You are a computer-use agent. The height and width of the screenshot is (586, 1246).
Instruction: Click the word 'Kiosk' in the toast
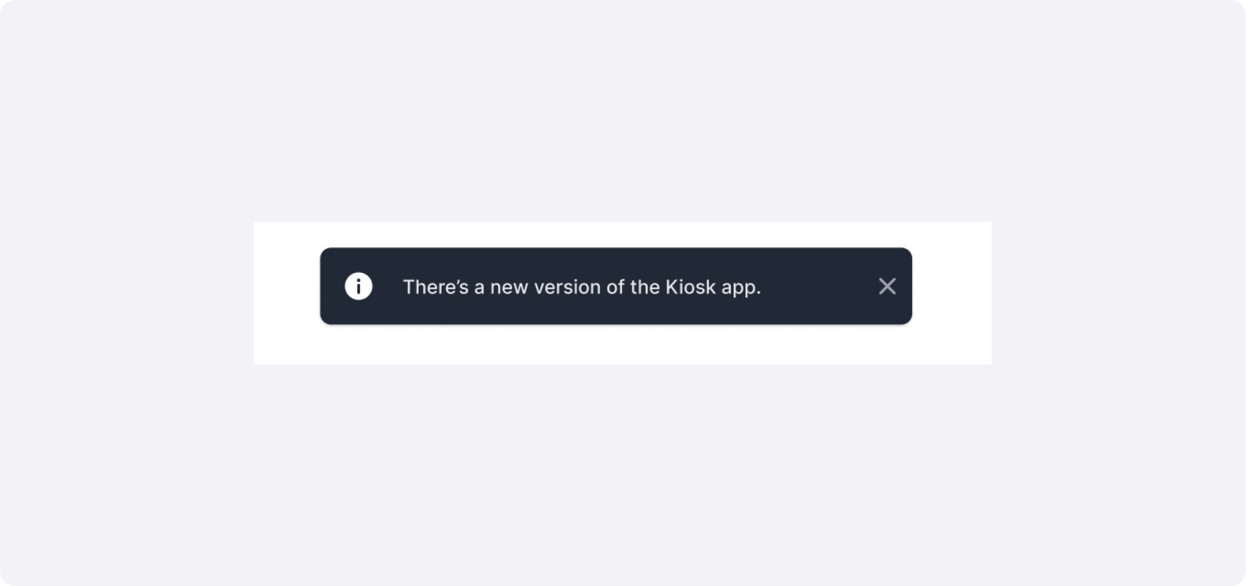pyautogui.click(x=690, y=287)
